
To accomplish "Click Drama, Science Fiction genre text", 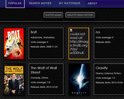I will pos(109,73).
